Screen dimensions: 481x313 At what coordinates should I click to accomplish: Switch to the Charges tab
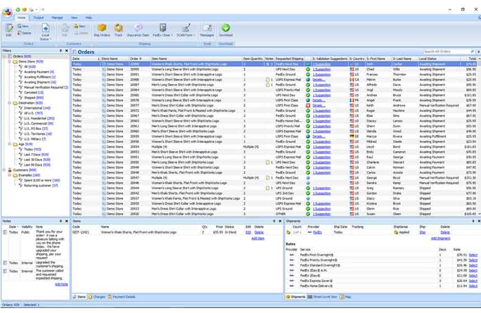97,297
